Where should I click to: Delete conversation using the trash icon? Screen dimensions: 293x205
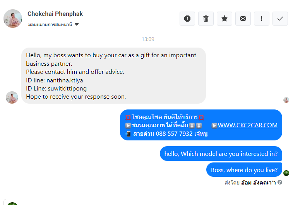click(206, 19)
